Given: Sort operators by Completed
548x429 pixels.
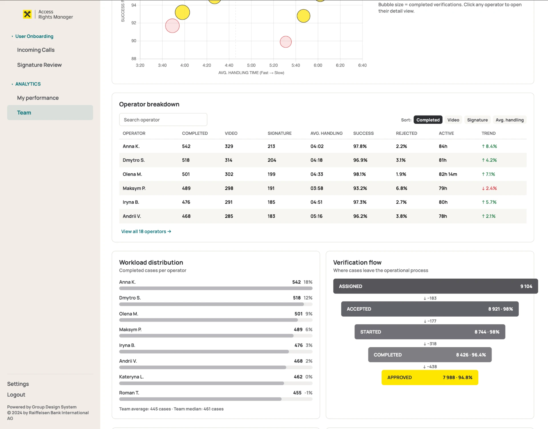Looking at the screenshot, I should click(x=428, y=120).
